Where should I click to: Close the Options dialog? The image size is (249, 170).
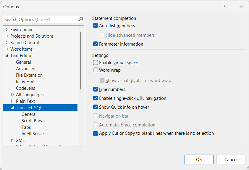point(241,7)
